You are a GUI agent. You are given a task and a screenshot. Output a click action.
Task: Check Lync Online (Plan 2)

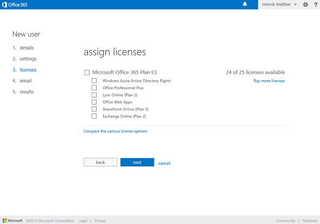click(94, 95)
